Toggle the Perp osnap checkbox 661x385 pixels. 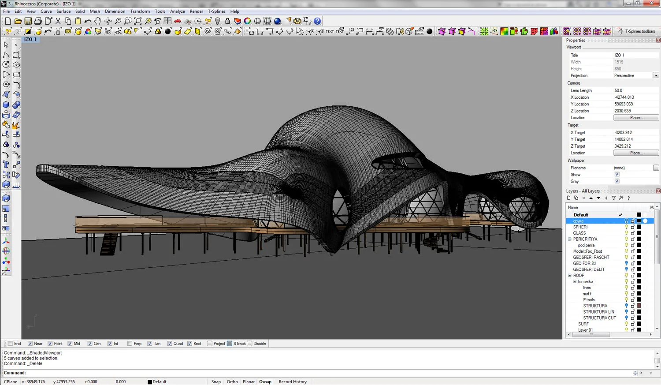[x=130, y=344]
